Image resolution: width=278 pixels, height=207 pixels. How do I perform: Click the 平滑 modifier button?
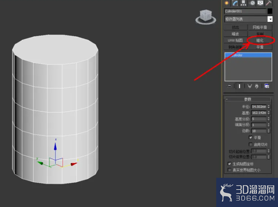coord(260,47)
